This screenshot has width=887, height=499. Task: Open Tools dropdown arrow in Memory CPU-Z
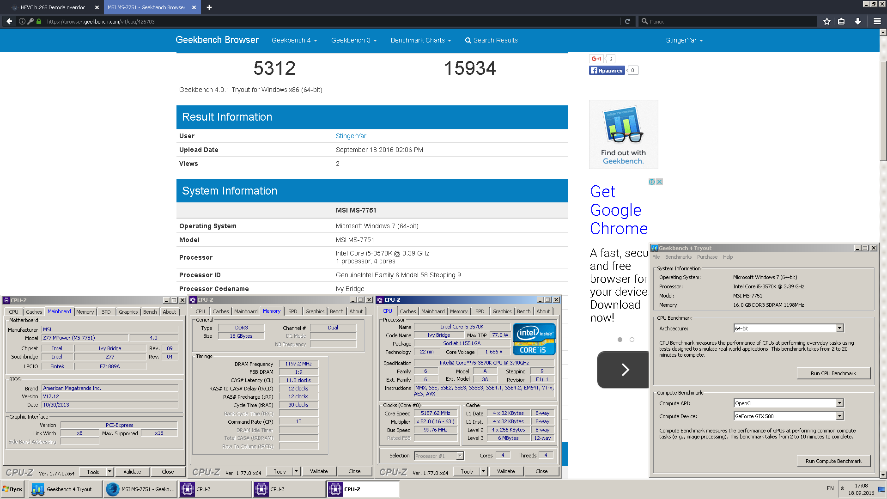click(296, 471)
